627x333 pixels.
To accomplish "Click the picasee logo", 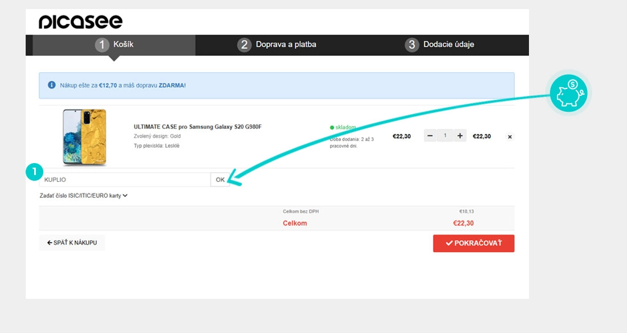I will 80,22.
